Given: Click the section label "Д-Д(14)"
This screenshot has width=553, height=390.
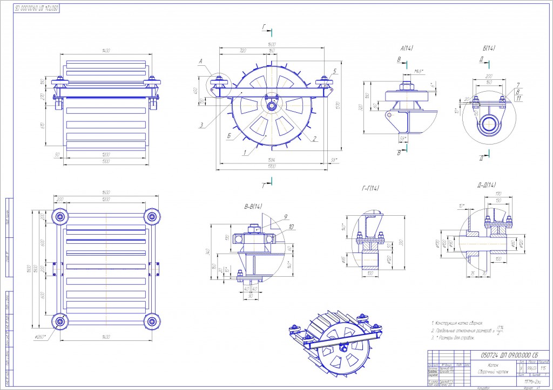Looking at the screenshot, I should pyautogui.click(x=487, y=184).
